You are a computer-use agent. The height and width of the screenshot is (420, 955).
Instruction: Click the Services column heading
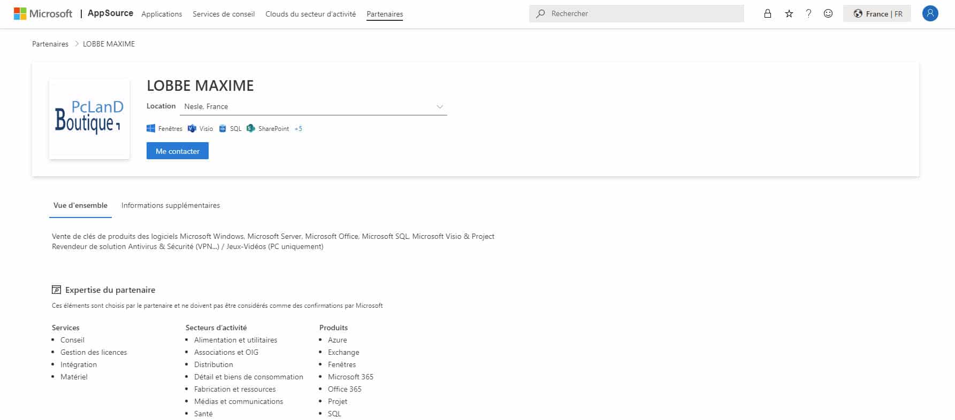pyautogui.click(x=66, y=328)
